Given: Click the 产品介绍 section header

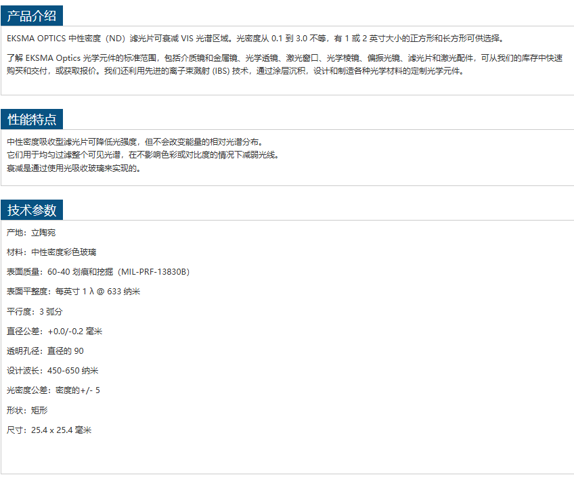Looking at the screenshot, I should click(x=32, y=16).
